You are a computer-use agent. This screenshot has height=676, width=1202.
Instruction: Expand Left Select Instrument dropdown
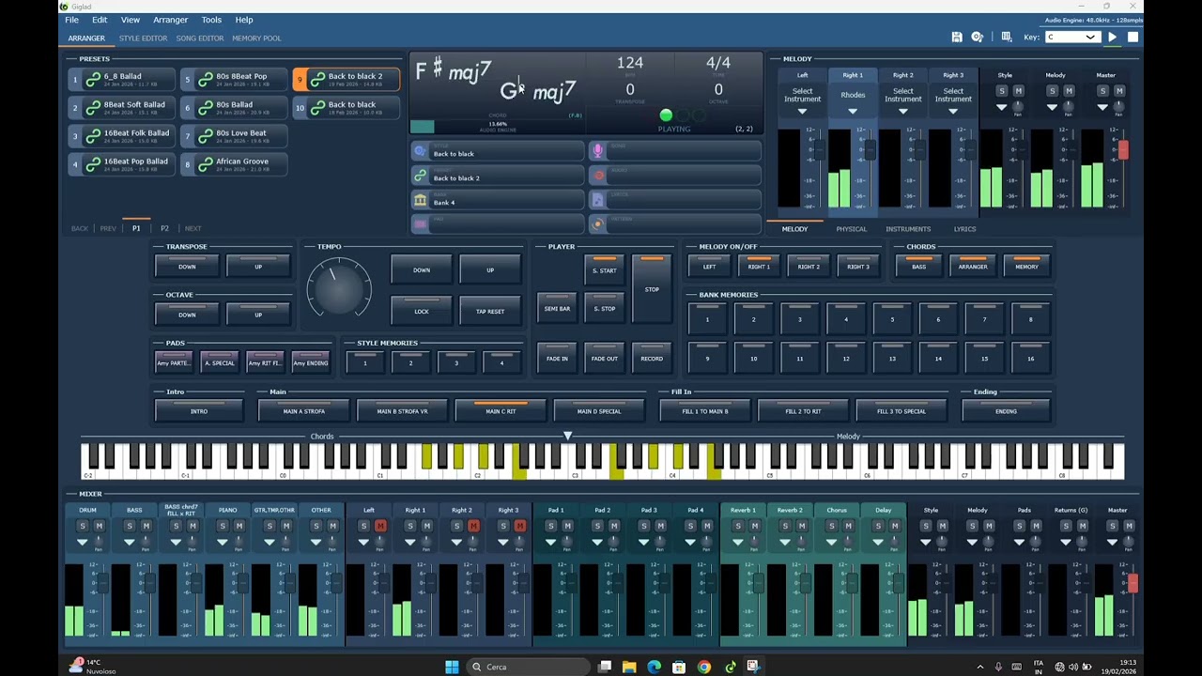[x=802, y=112]
